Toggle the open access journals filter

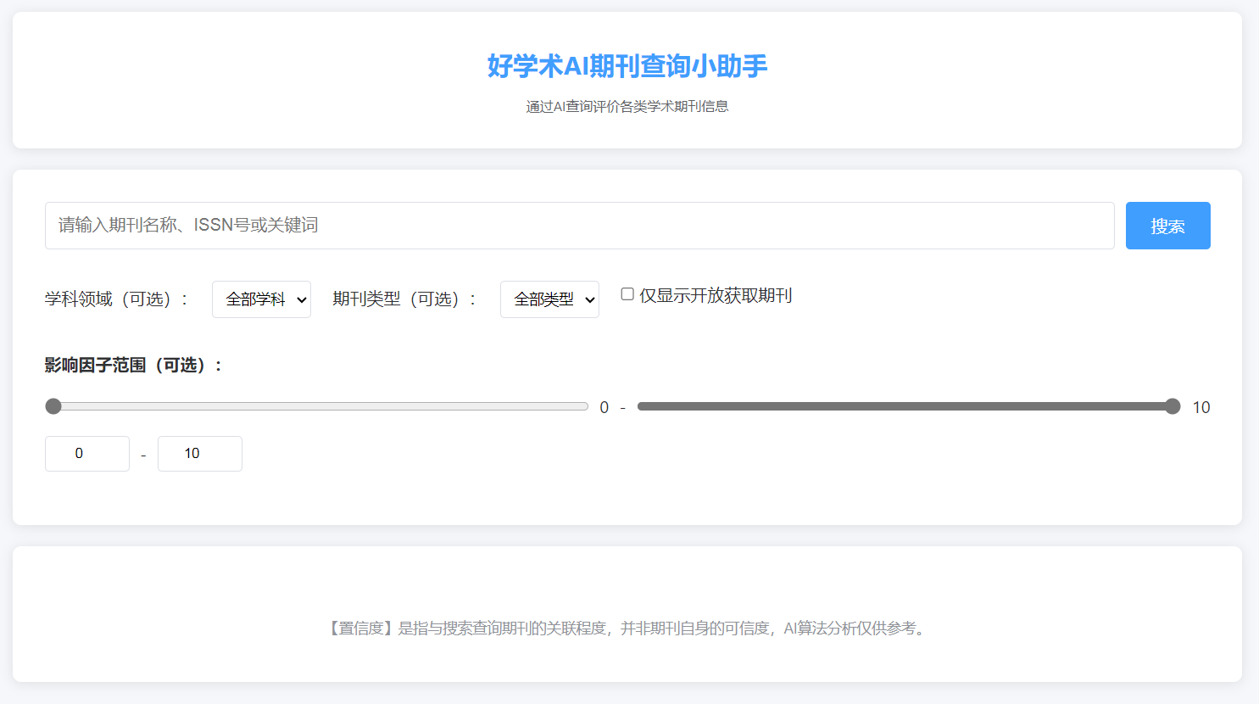[x=627, y=293]
